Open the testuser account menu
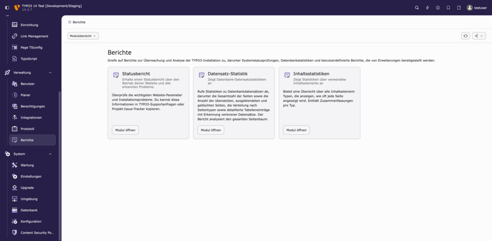 477,8
